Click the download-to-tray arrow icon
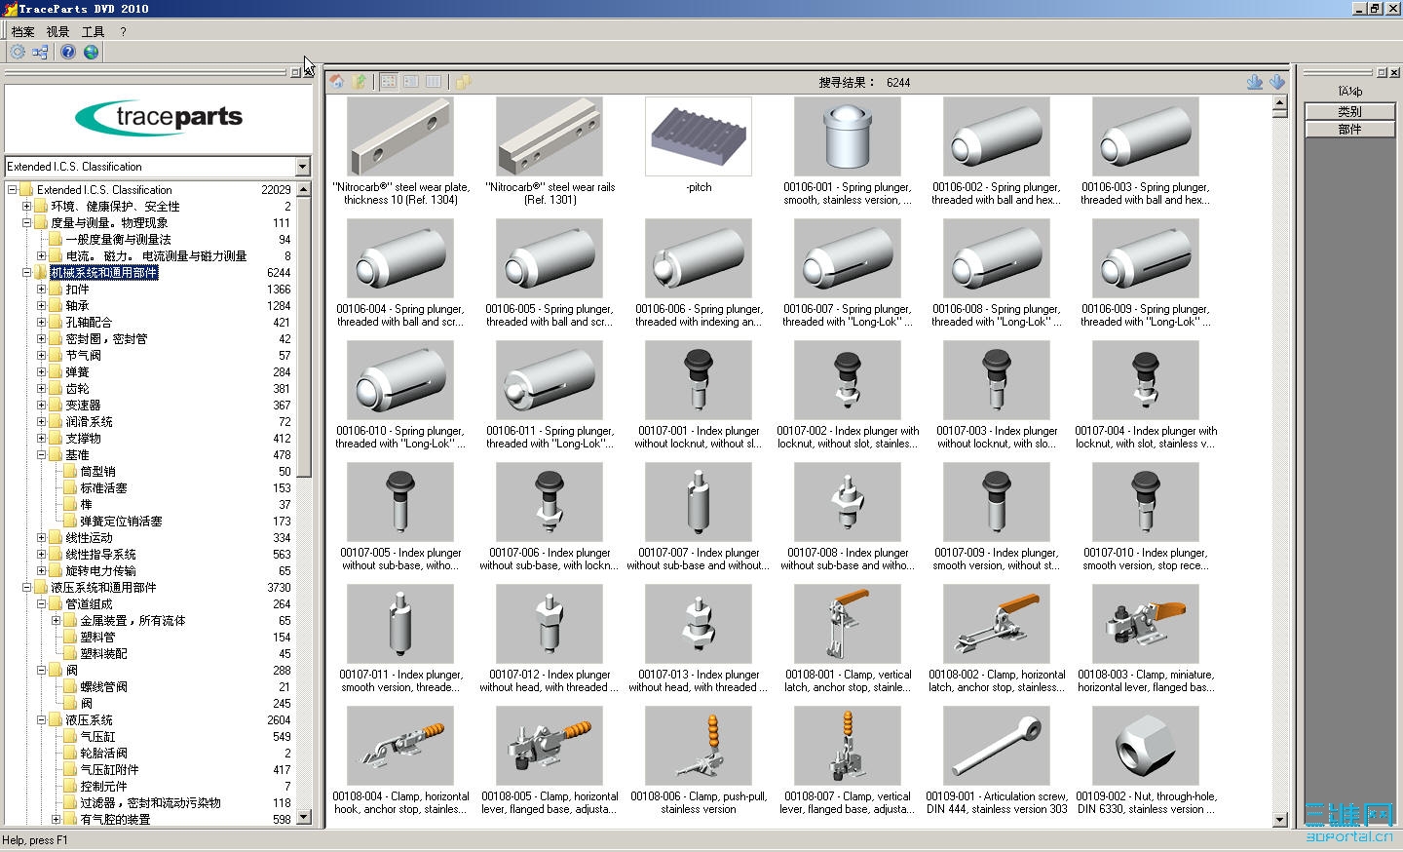 click(x=1255, y=82)
